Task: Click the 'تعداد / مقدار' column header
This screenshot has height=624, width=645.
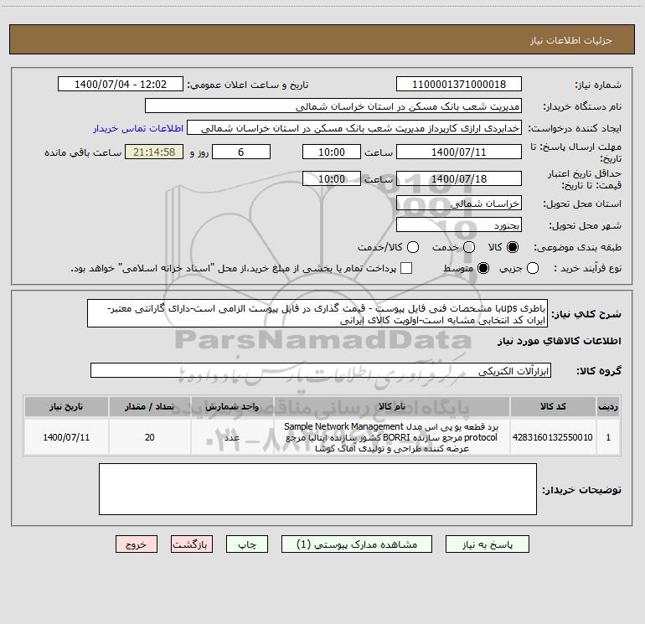Action: click(149, 406)
